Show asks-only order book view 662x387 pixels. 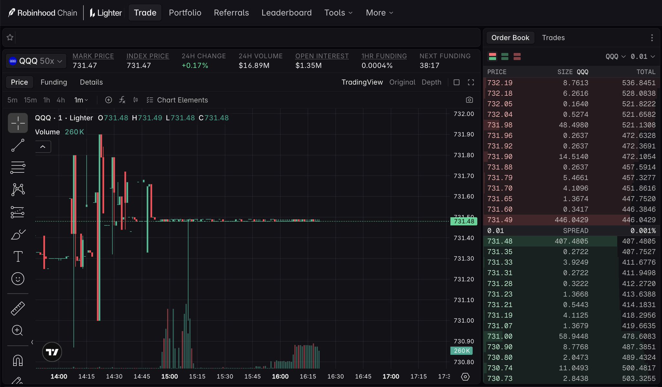click(517, 57)
